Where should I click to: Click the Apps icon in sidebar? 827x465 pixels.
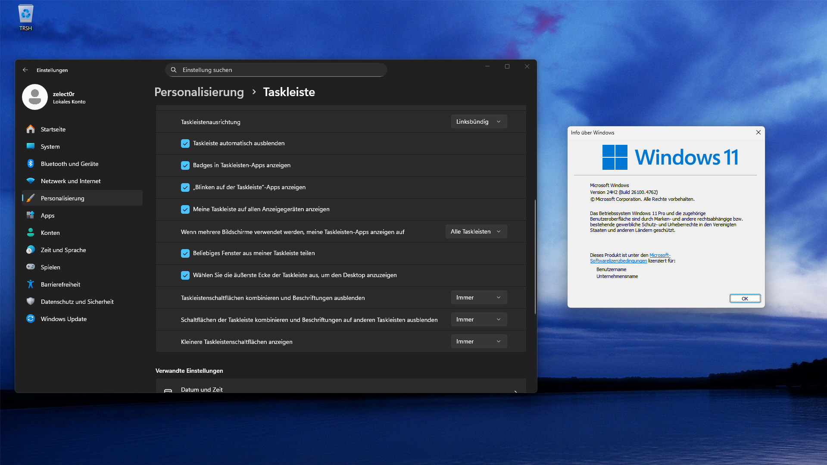[x=31, y=215]
